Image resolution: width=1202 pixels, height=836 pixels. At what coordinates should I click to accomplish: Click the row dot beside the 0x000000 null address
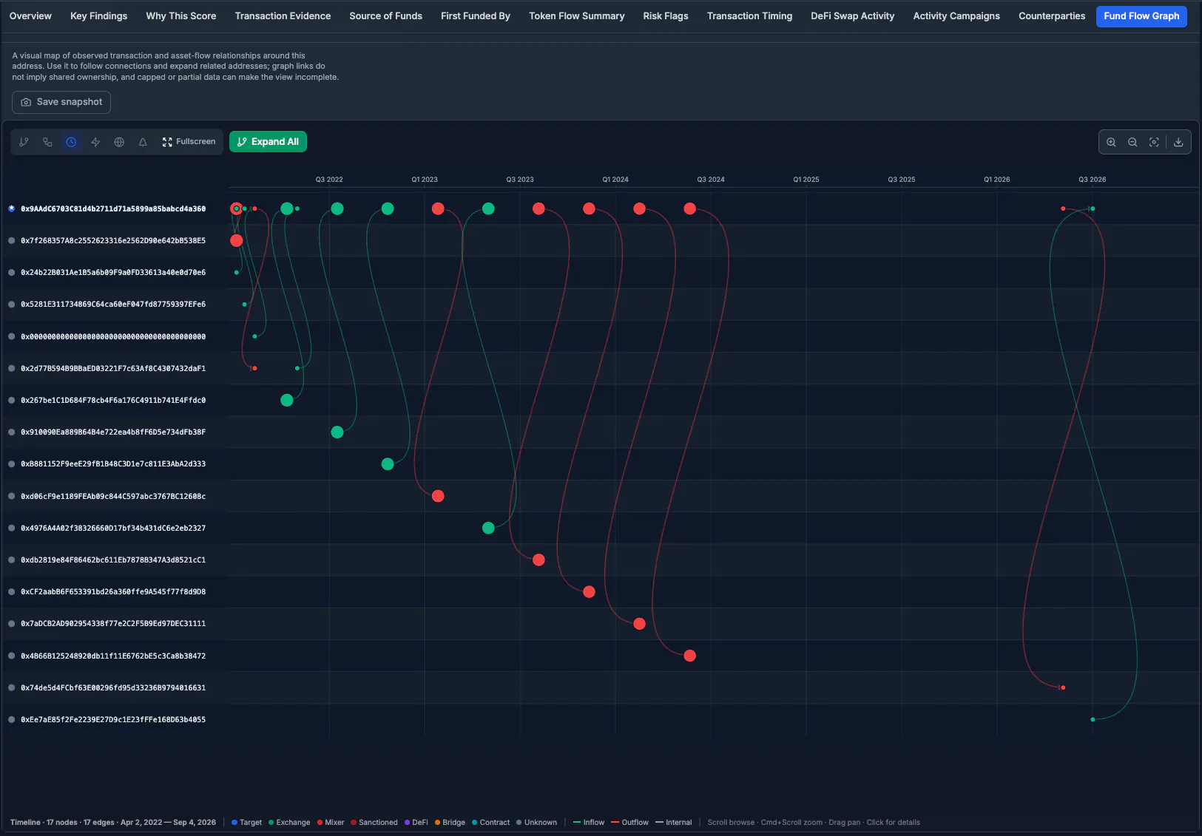coord(12,336)
